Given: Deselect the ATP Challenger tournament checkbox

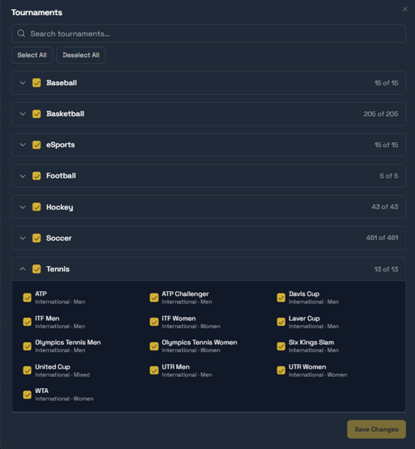Looking at the screenshot, I should (154, 298).
